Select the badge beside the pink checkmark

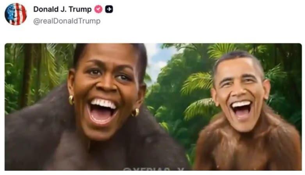click(x=109, y=9)
